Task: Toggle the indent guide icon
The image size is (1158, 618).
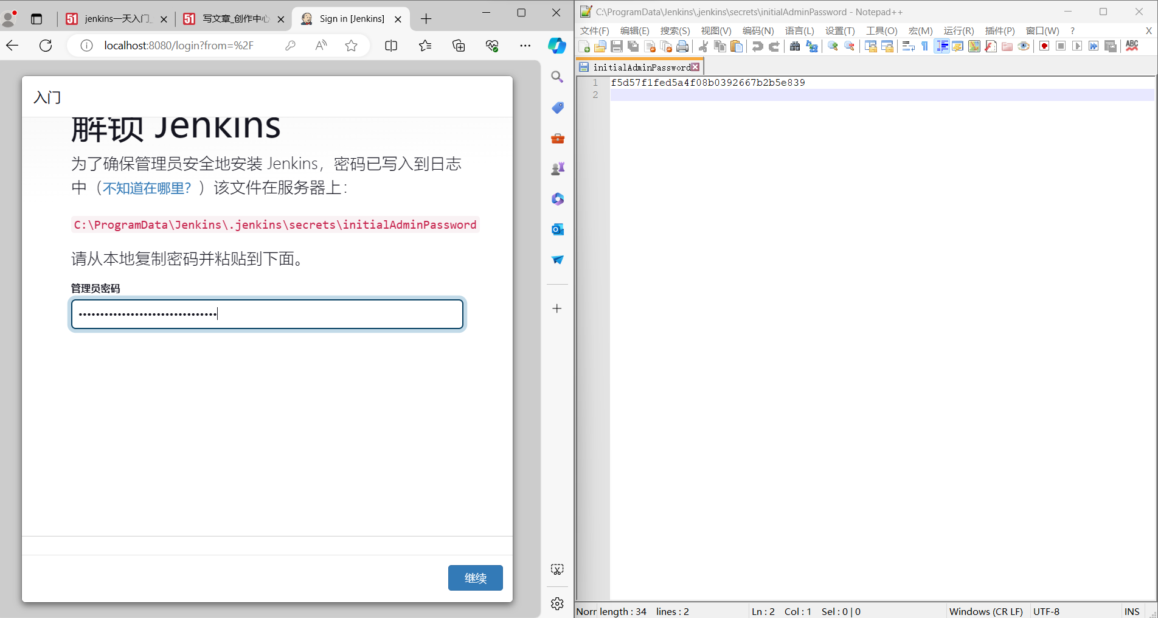Action: [x=941, y=46]
